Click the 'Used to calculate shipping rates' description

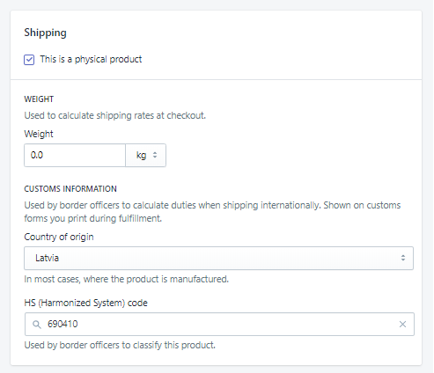point(114,115)
